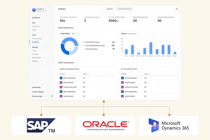Click the Average Service Time metric
210x140 pixels.
point(92,19)
